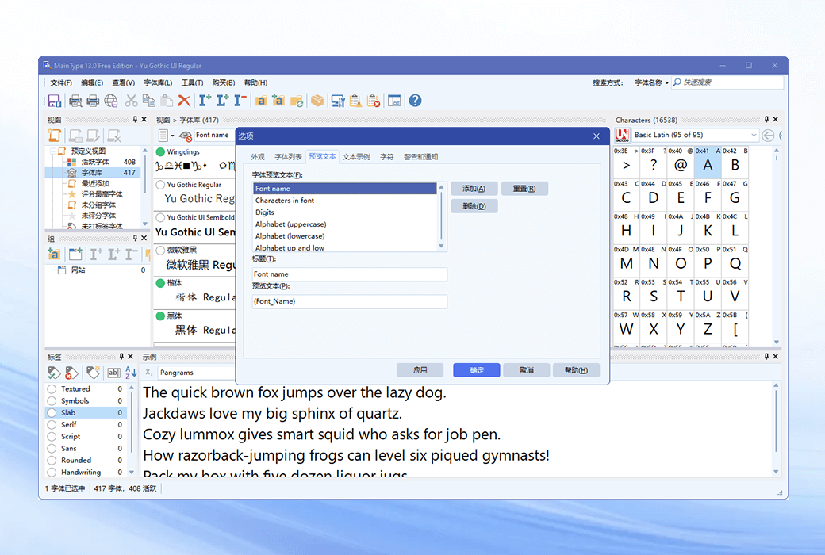The width and height of the screenshot is (825, 555).
Task: Click the add fonts folder plus icon
Action: 278,101
